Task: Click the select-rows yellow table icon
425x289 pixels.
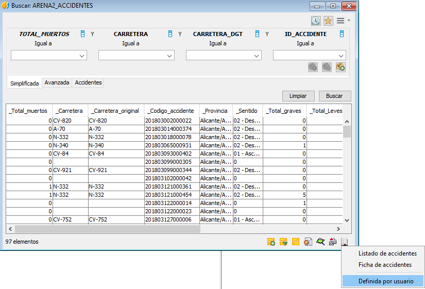Action: (x=296, y=242)
